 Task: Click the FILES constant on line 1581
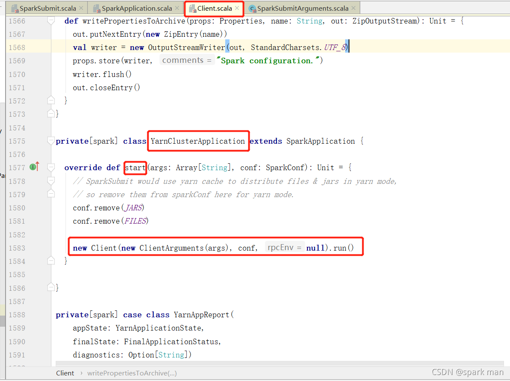click(x=135, y=221)
